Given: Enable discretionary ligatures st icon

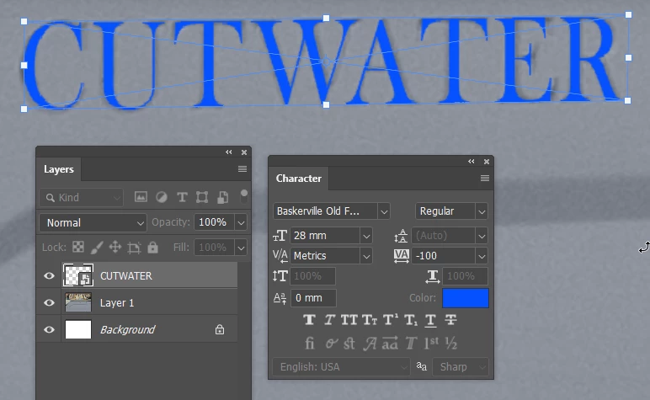Looking at the screenshot, I should coord(349,344).
